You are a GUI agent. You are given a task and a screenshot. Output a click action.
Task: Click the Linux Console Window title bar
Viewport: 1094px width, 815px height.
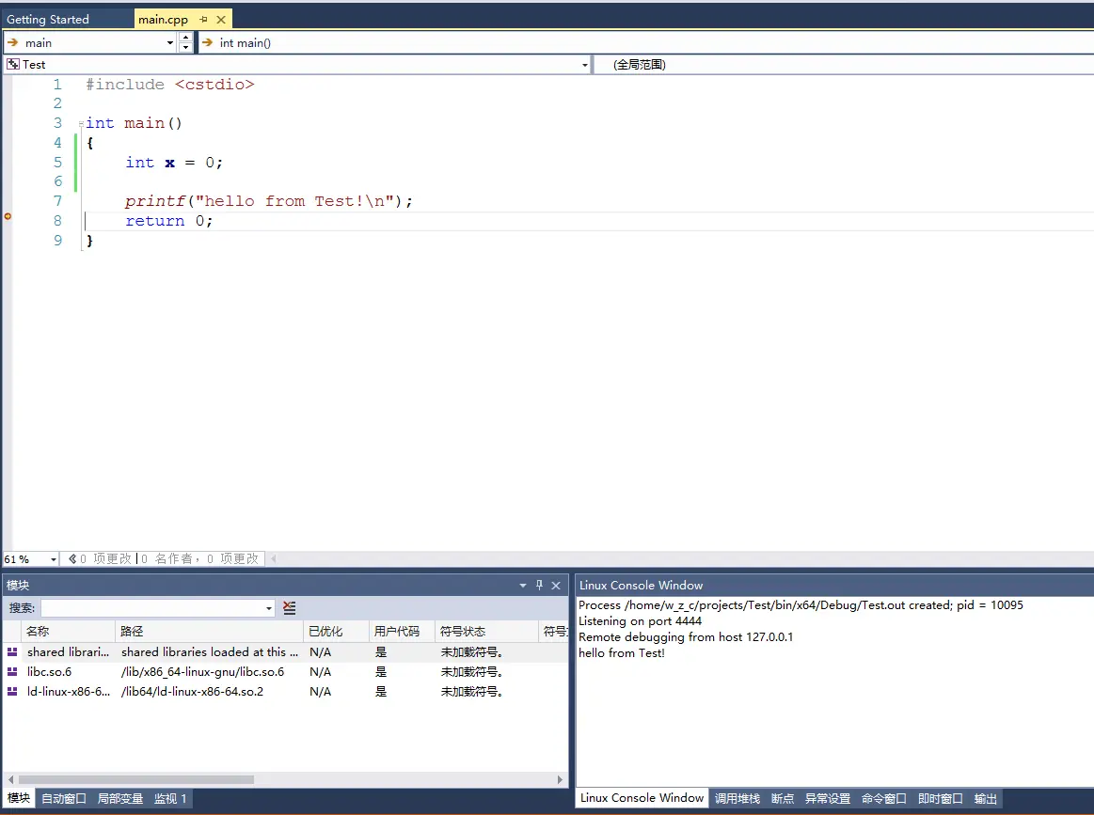(x=834, y=586)
